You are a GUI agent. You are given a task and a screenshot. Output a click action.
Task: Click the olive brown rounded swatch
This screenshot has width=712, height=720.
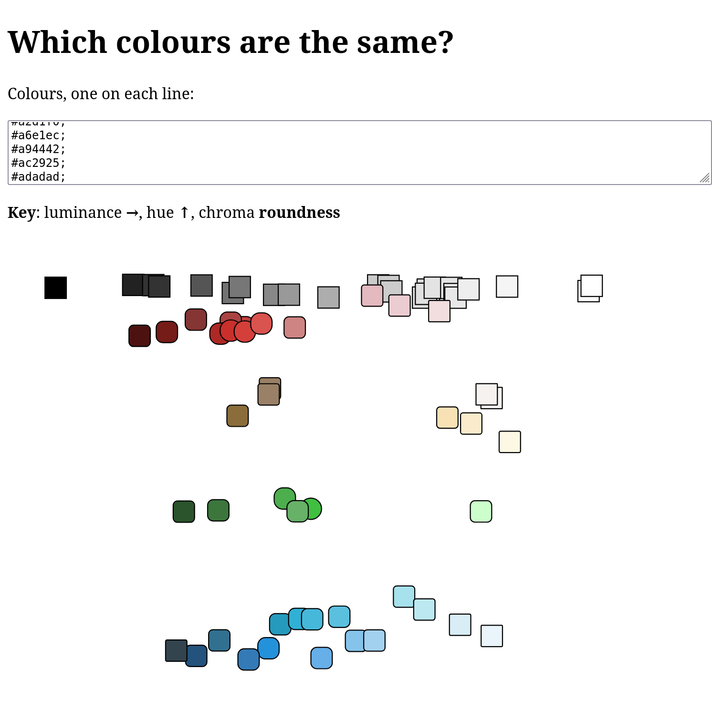tap(237, 416)
